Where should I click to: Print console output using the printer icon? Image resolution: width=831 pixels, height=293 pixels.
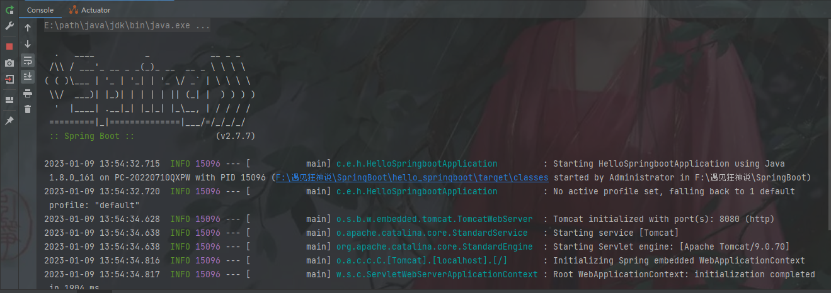(28, 94)
